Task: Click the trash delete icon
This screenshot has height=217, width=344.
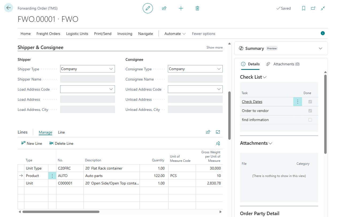Action: click(197, 8)
